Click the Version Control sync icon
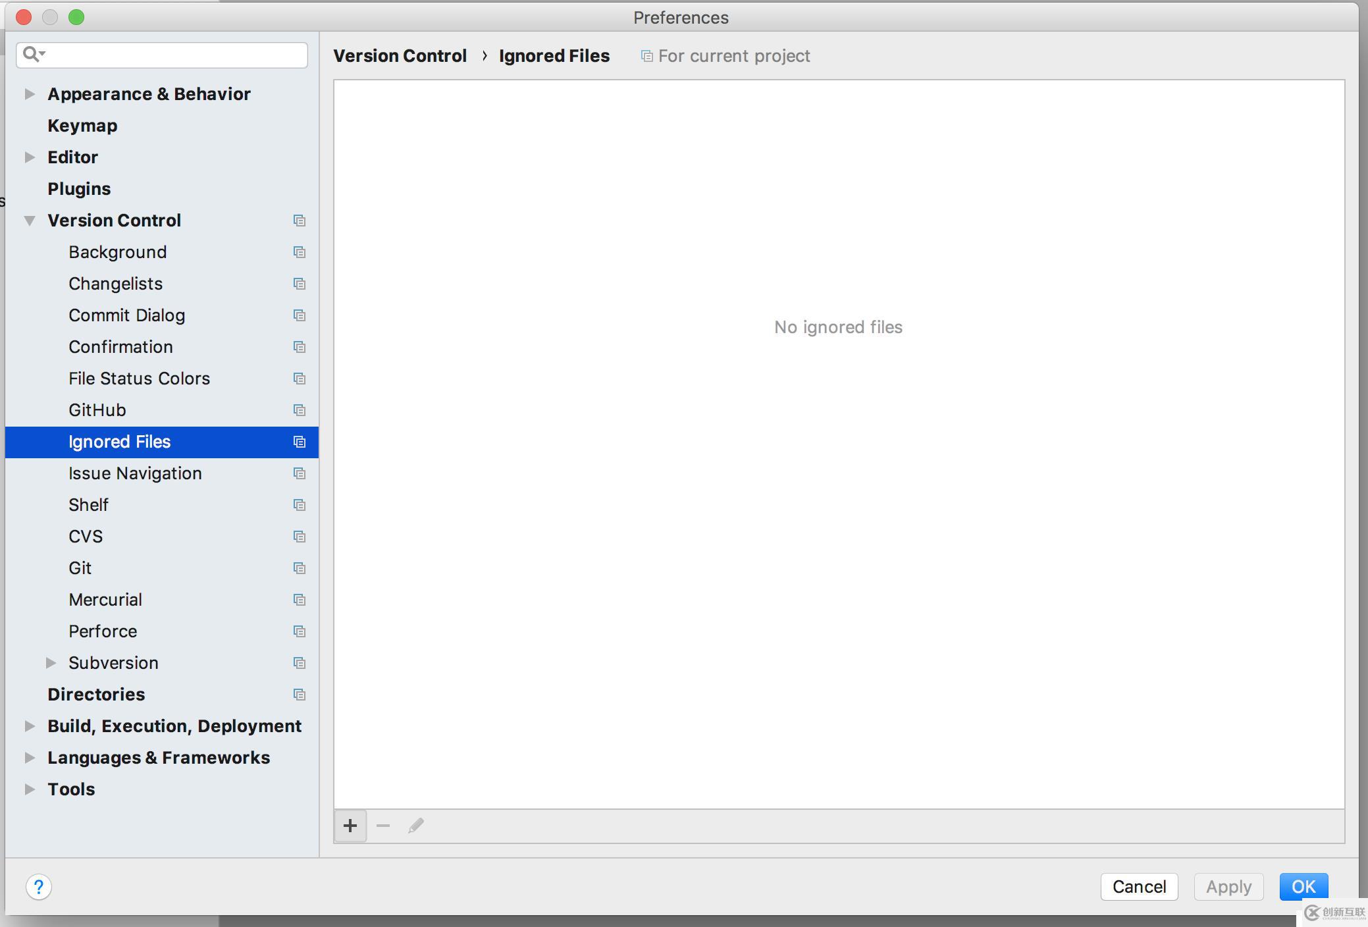The image size is (1368, 927). 299,219
